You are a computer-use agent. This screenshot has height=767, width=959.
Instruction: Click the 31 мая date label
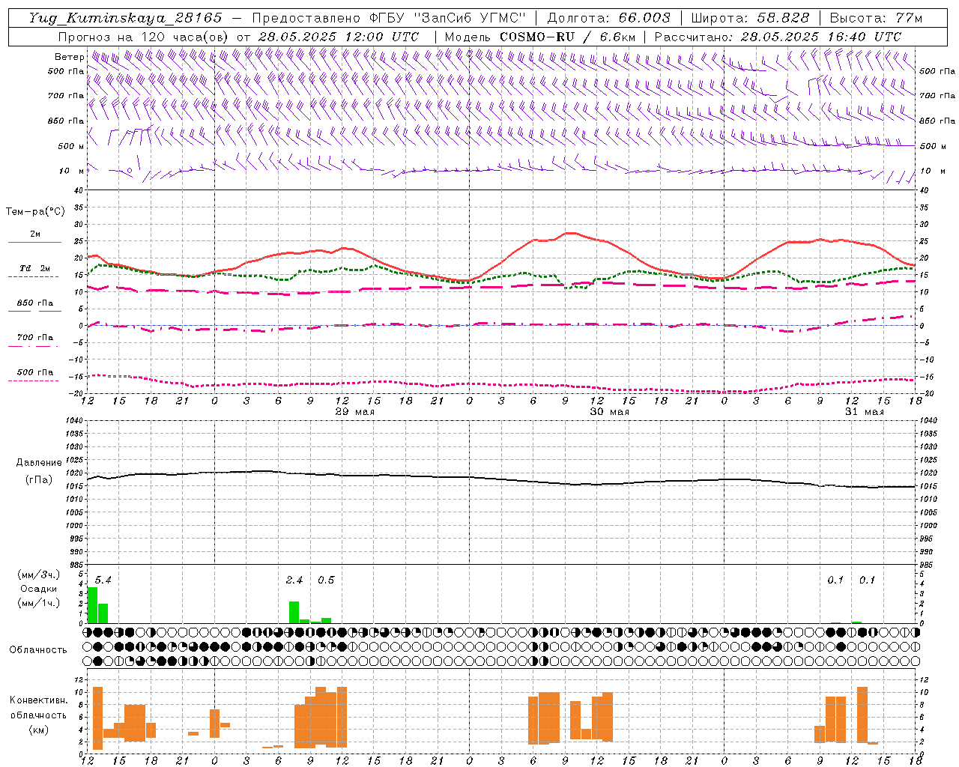864,412
